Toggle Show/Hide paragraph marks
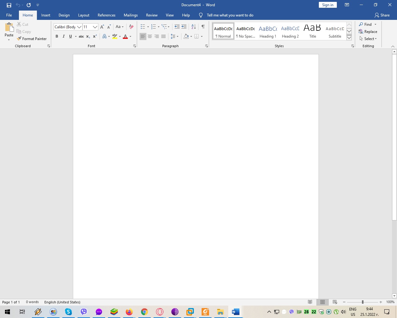The height and width of the screenshot is (318, 397). (203, 27)
